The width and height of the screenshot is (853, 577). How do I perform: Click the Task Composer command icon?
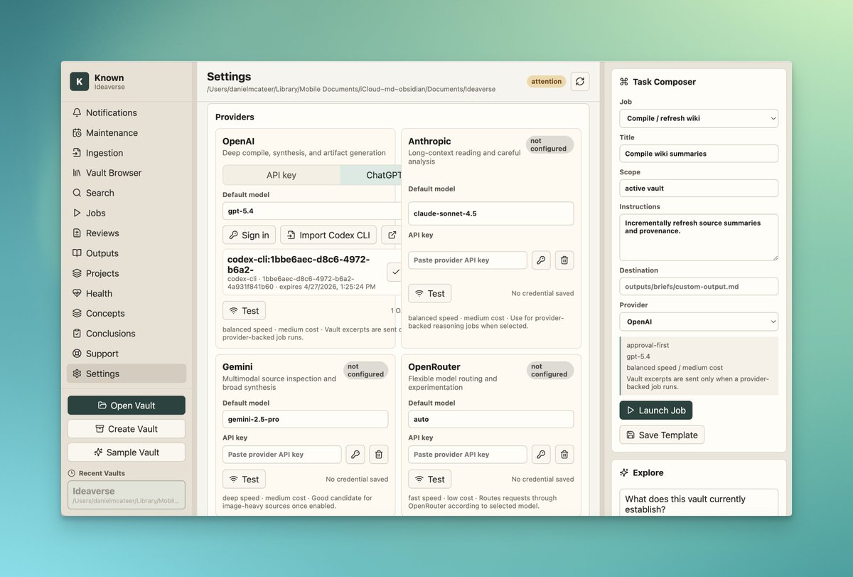[624, 82]
